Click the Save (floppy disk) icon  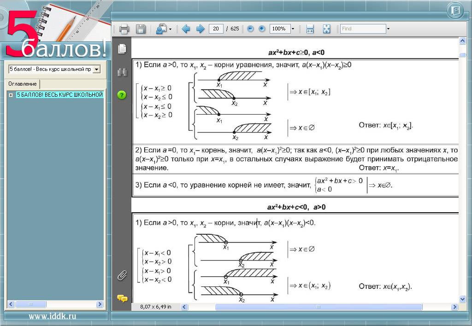point(141,29)
